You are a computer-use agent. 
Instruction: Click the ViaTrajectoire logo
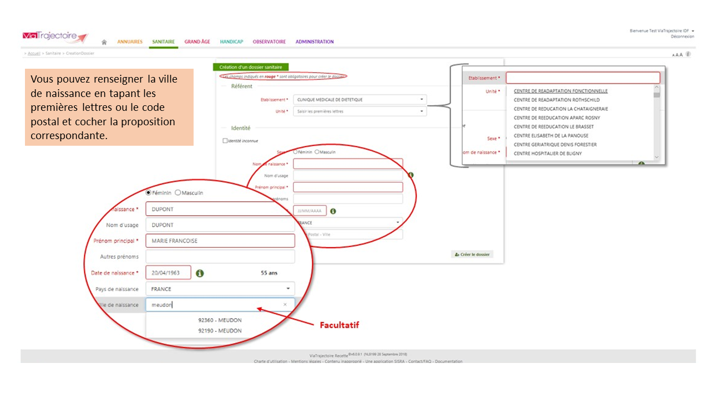point(55,37)
